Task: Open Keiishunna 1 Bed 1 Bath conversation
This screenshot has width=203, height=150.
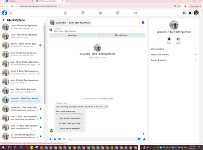Action: pyautogui.click(x=22, y=109)
